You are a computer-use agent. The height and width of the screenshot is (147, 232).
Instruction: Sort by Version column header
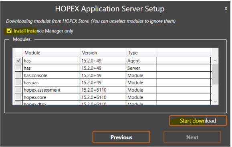pos(103,53)
